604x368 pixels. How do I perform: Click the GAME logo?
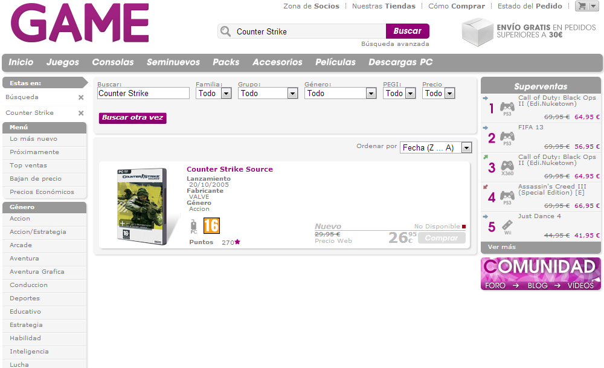click(80, 23)
